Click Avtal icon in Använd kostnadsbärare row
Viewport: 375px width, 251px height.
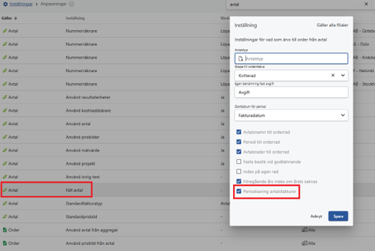point(5,110)
